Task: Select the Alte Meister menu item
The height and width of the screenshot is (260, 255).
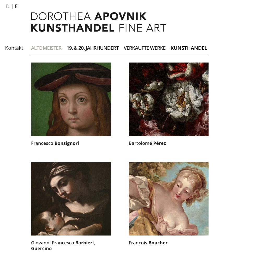Action: [46, 48]
